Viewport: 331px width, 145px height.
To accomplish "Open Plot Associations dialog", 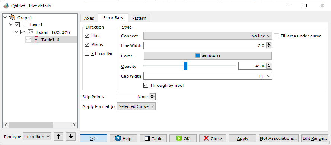I will pyautogui.click(x=279, y=138).
